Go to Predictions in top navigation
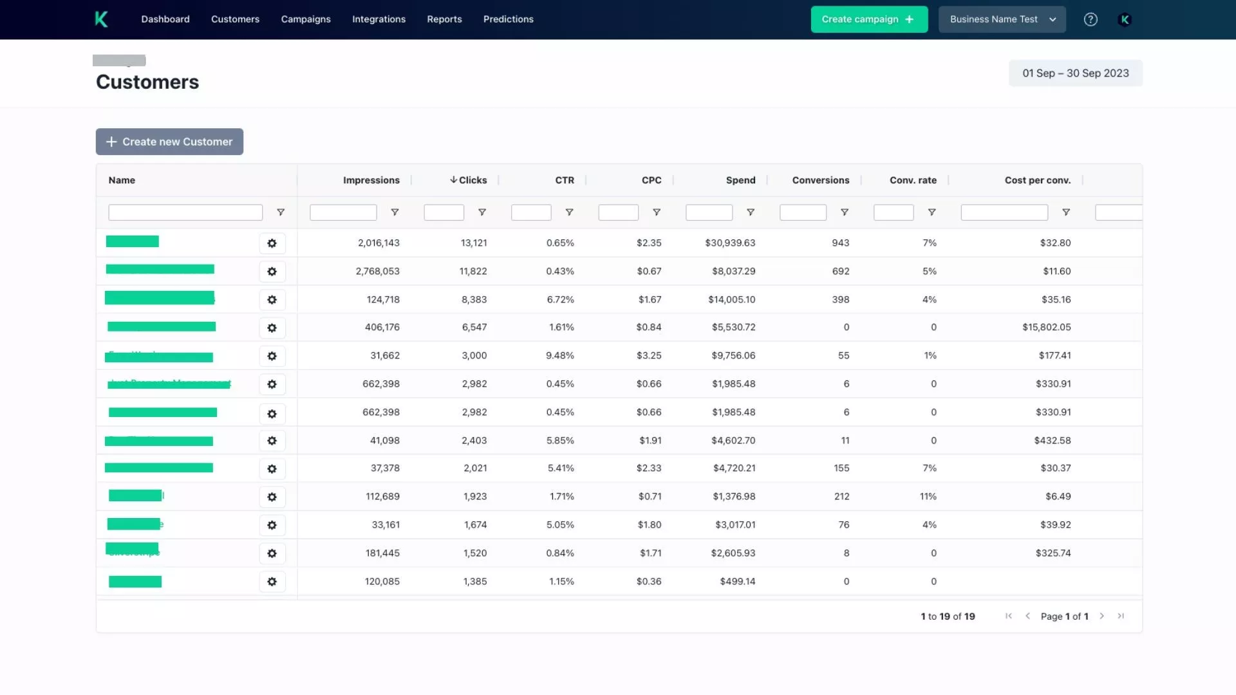 click(508, 19)
